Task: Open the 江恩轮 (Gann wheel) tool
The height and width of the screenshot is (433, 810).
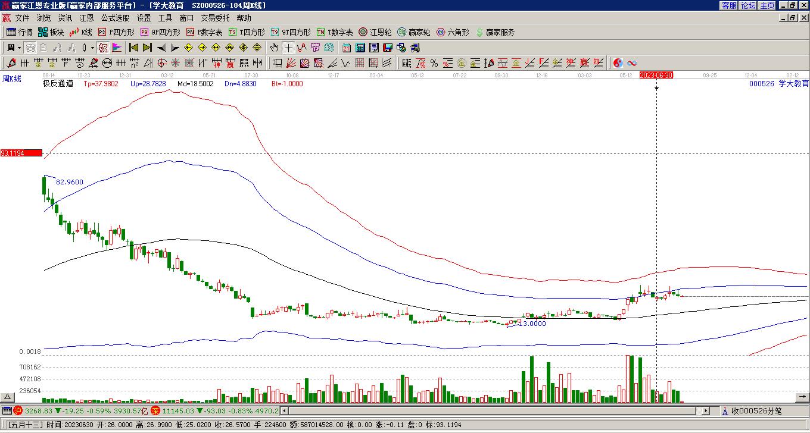Action: coord(375,32)
